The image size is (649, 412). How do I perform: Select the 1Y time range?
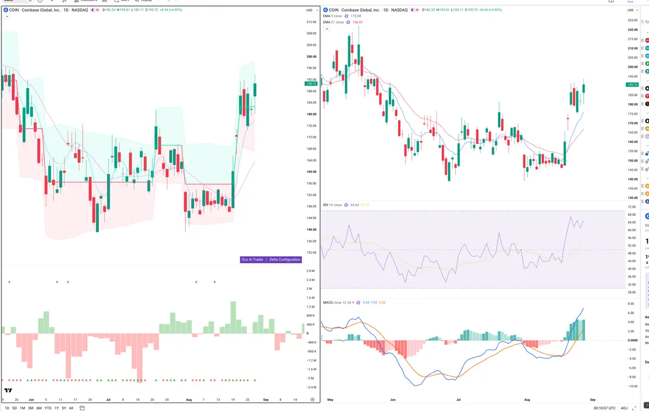(57, 408)
